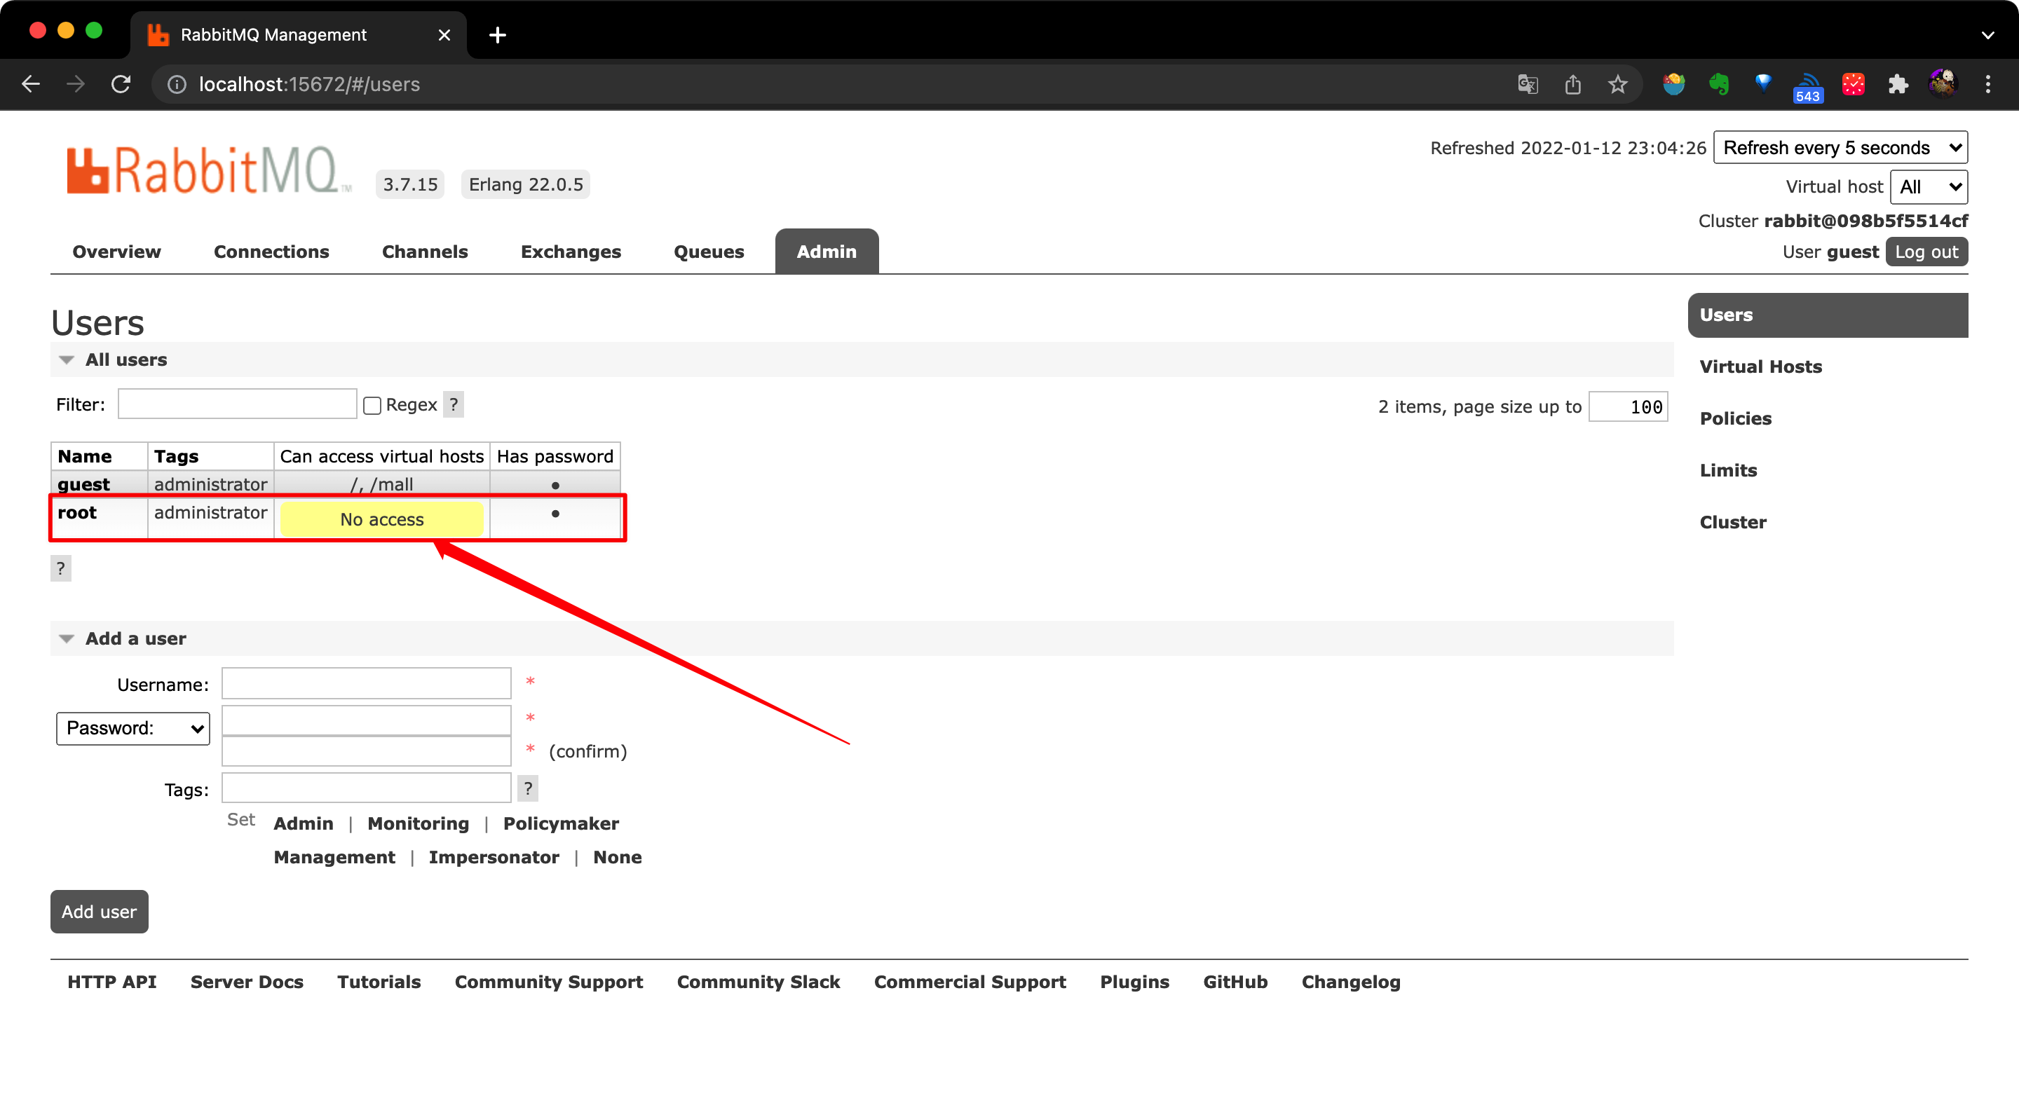Focus the Username field

pos(366,683)
